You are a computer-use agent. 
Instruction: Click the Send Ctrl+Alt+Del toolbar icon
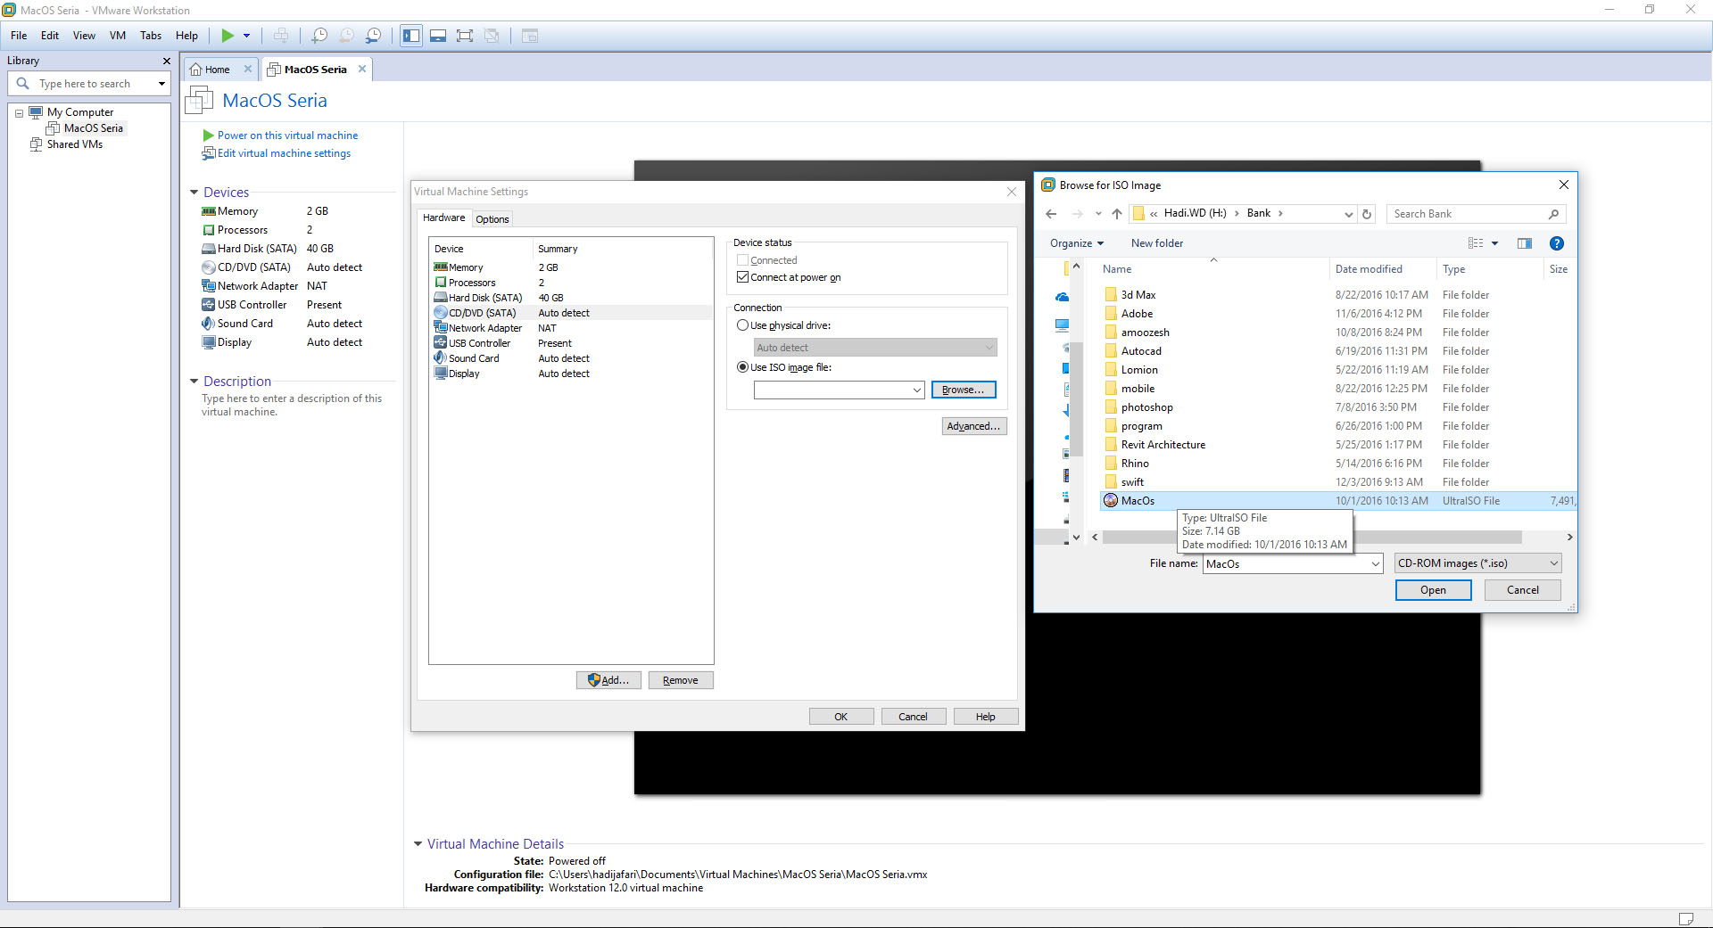pos(281,36)
